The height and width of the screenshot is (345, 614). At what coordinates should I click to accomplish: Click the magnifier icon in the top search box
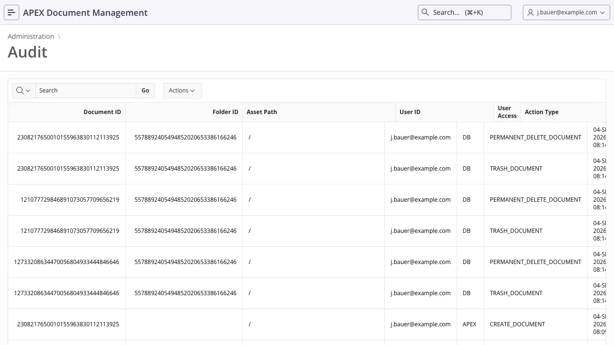click(425, 12)
